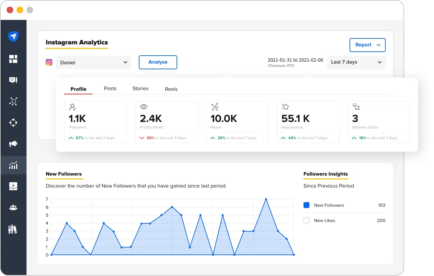434x276 pixels.
Task: Open the Report dropdown
Action: click(367, 45)
